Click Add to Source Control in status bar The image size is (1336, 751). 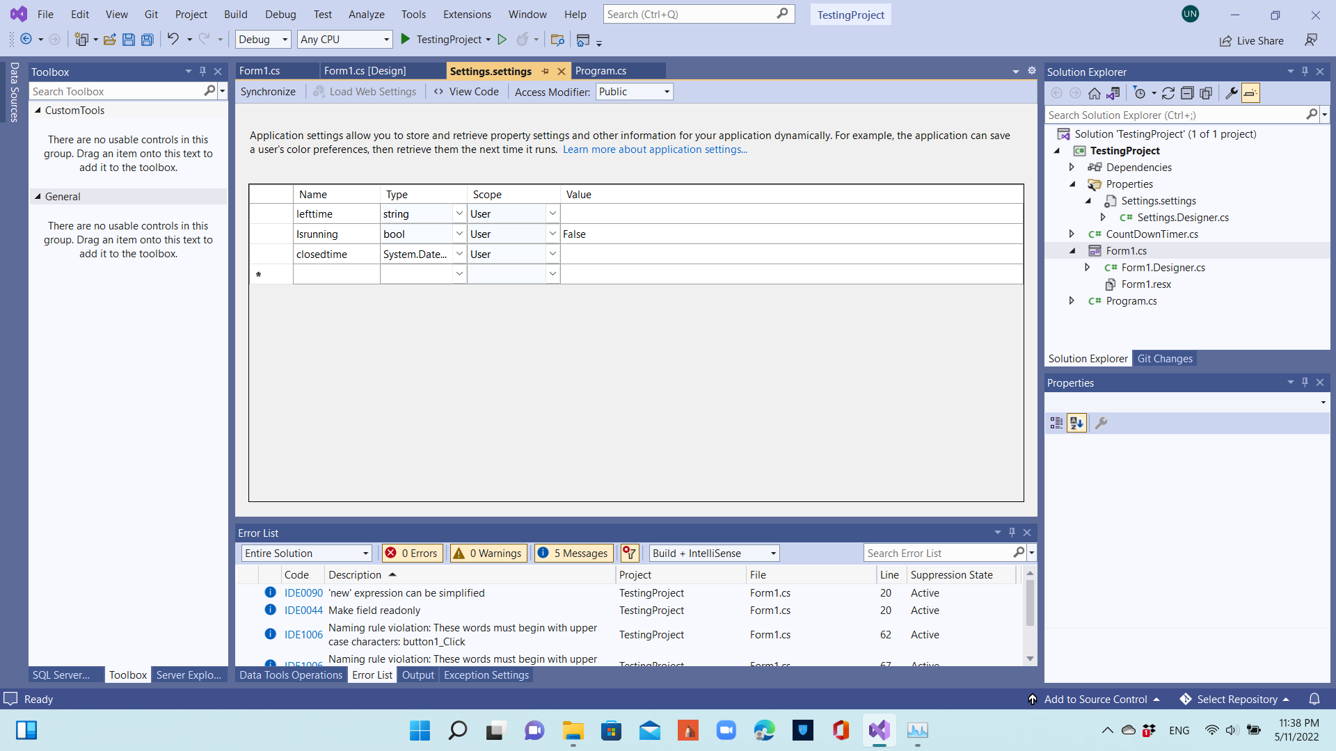point(1094,699)
